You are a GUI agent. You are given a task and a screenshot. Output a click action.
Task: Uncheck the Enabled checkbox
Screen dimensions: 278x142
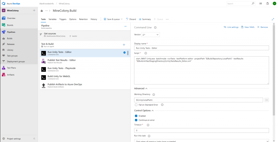click(x=136, y=116)
